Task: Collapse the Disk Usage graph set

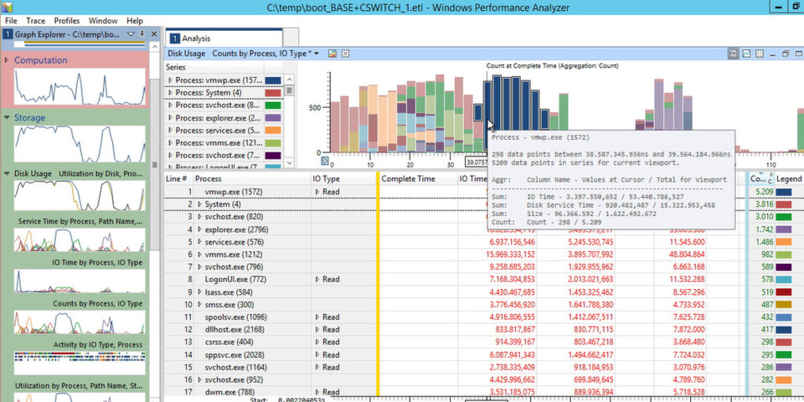Action: (x=7, y=173)
